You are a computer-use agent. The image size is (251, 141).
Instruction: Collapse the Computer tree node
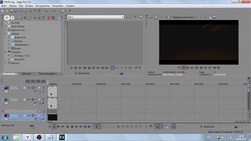(x=5, y=52)
